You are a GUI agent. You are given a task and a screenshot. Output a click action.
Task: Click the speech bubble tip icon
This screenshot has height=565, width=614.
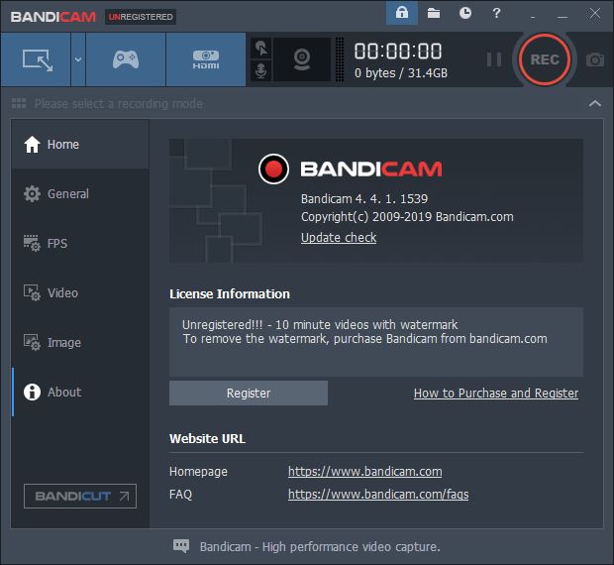tap(181, 546)
